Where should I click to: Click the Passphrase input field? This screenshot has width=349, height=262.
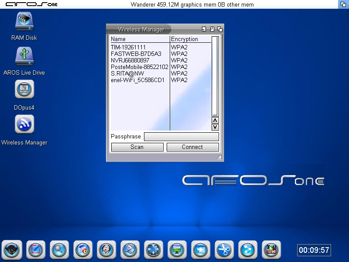tap(181, 137)
